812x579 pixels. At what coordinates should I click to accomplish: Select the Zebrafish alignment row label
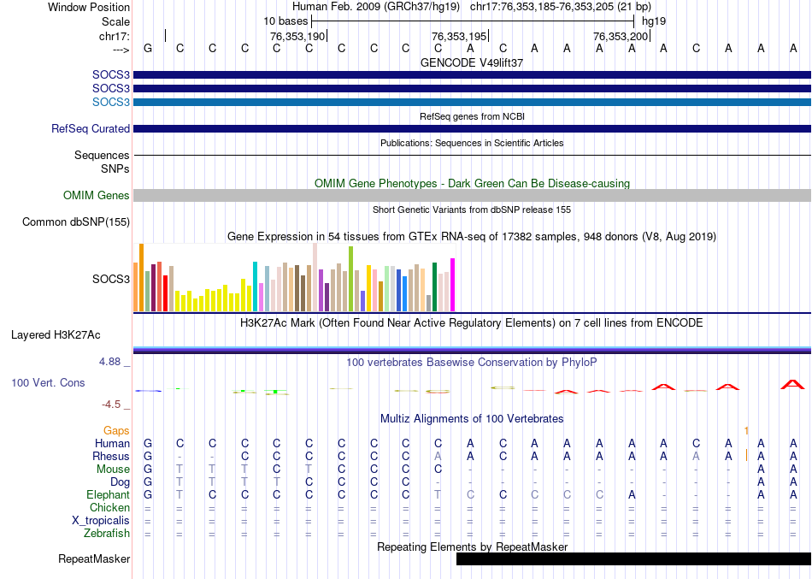(x=107, y=534)
